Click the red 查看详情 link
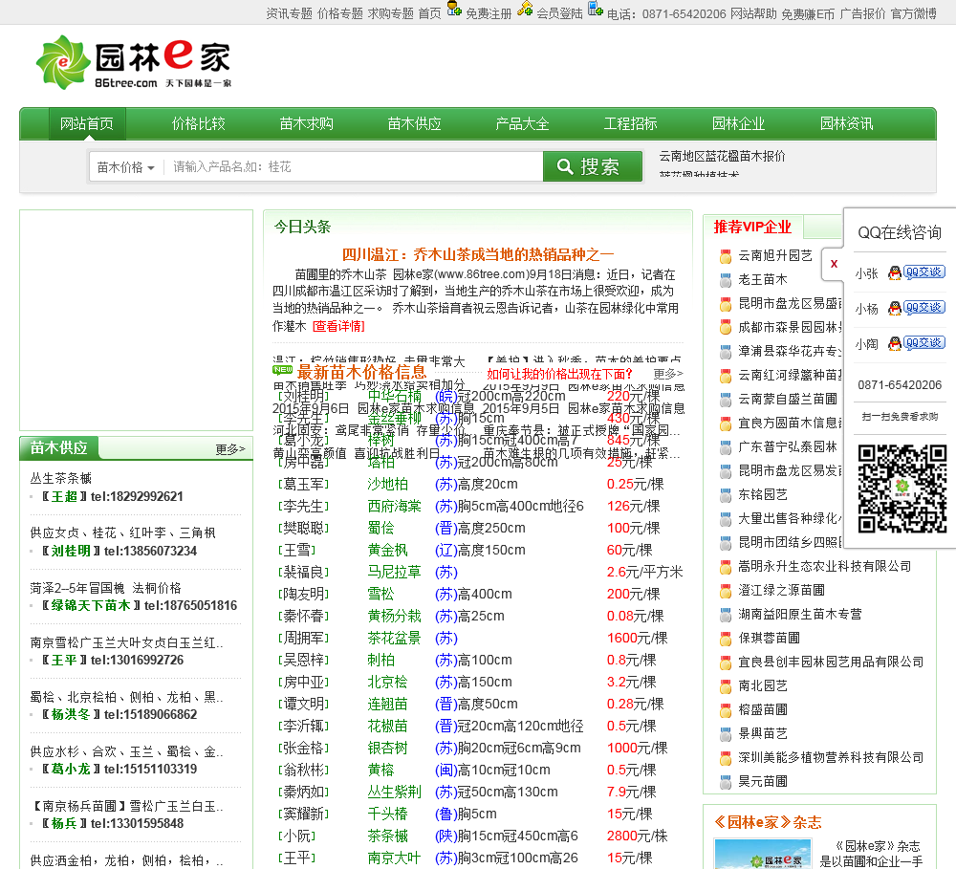956x869 pixels. [338, 326]
